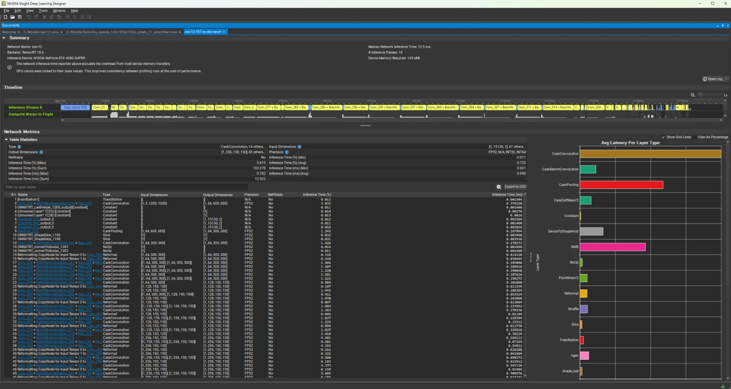Open Conv_219 link in row 2
731x389 pixels.
(x=25, y=204)
